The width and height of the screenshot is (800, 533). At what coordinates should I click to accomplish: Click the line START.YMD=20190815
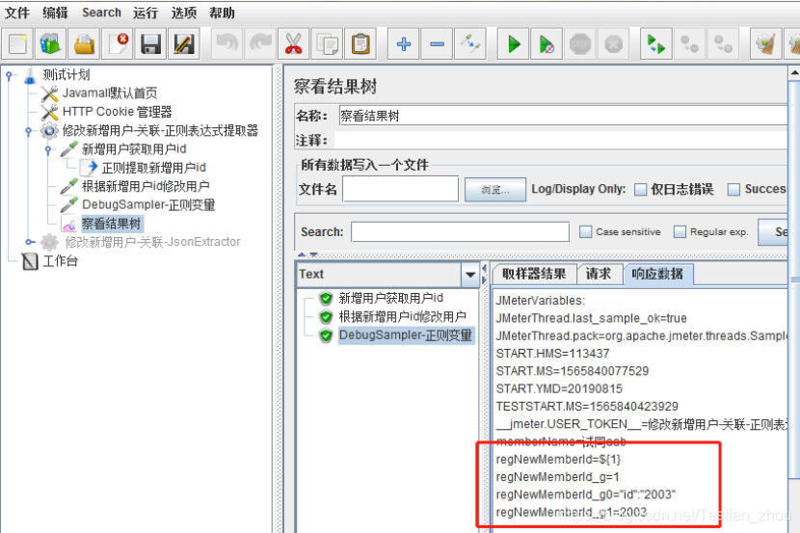pyautogui.click(x=559, y=389)
